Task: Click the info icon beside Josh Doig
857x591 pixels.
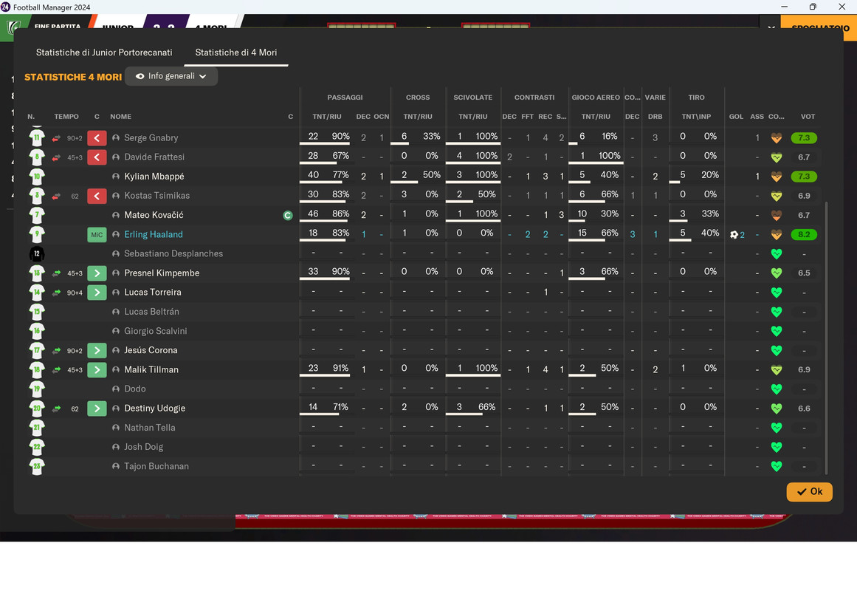Action: tap(116, 447)
